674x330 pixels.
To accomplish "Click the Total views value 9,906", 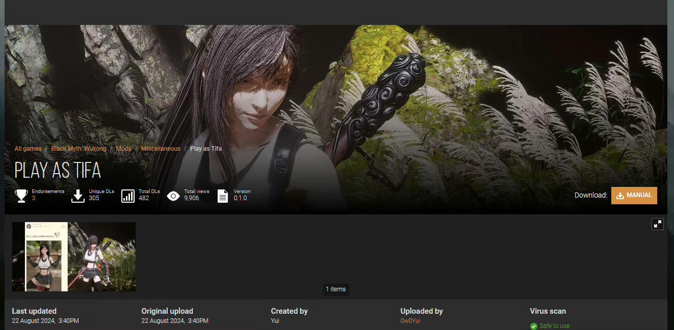I will (192, 198).
